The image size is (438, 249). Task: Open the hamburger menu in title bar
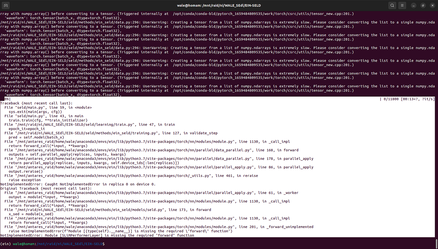point(402,5)
